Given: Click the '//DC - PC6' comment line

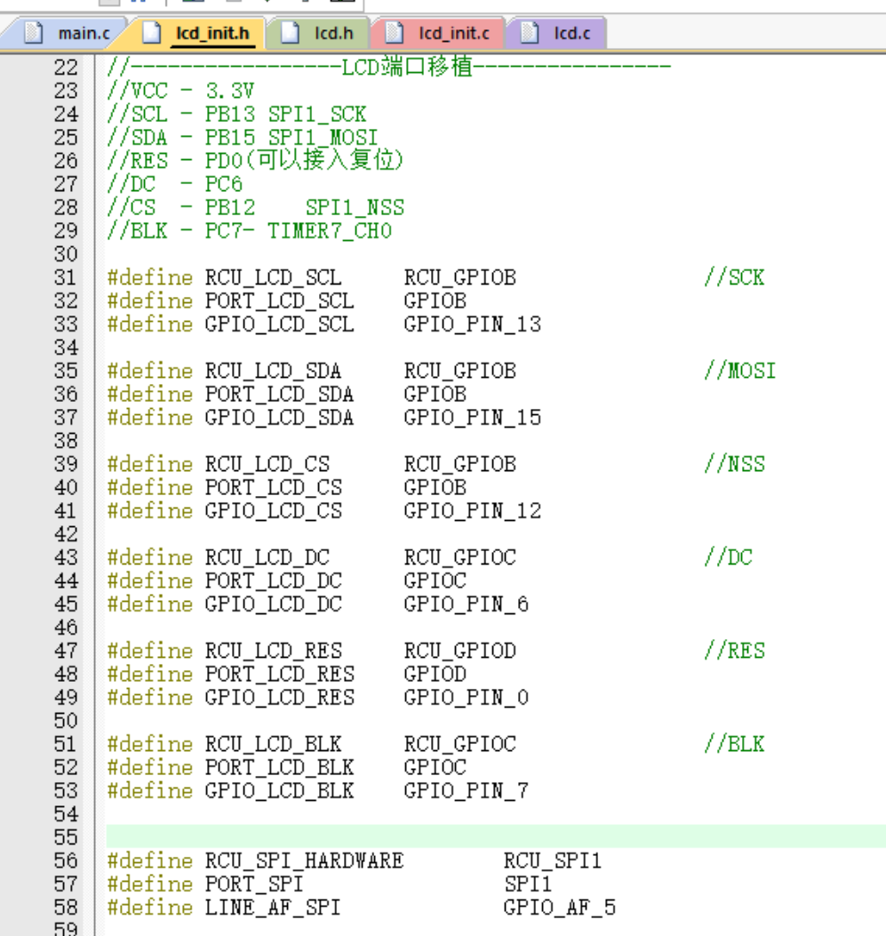Looking at the screenshot, I should 174,184.
